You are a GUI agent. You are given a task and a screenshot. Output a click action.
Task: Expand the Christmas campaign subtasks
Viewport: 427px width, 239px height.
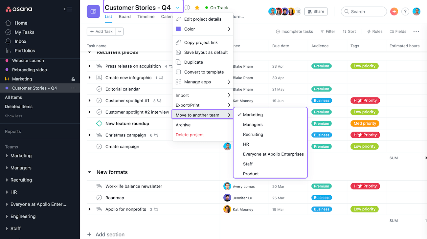pyautogui.click(x=89, y=135)
